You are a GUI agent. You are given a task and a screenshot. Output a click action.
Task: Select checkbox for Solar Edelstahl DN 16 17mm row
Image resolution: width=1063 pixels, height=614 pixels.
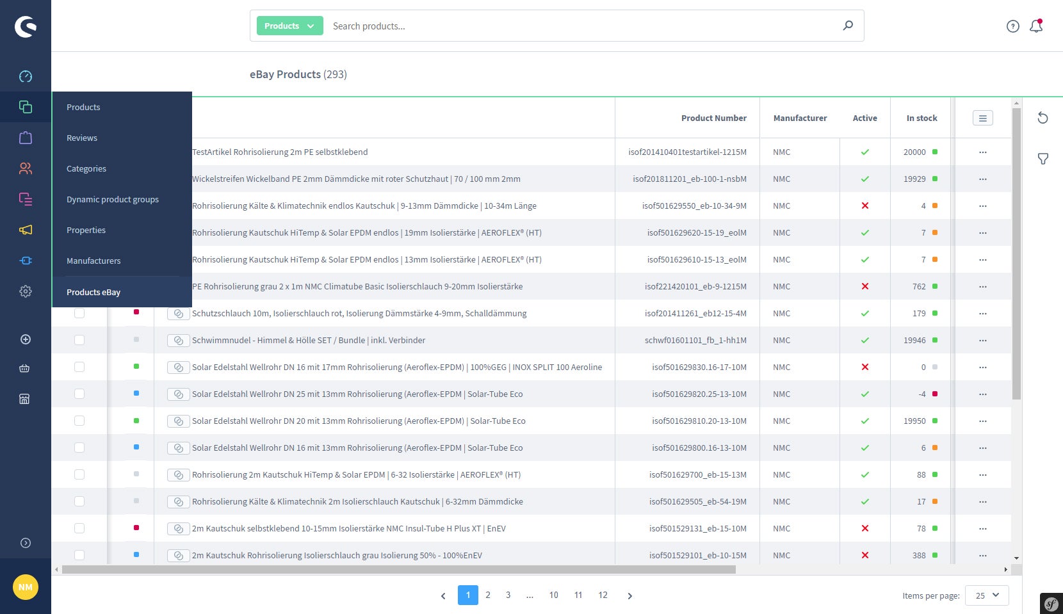pos(79,367)
